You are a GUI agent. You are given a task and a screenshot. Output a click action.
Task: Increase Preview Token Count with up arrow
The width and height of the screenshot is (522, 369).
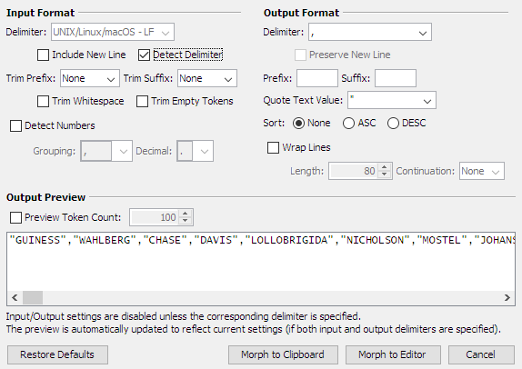point(186,214)
